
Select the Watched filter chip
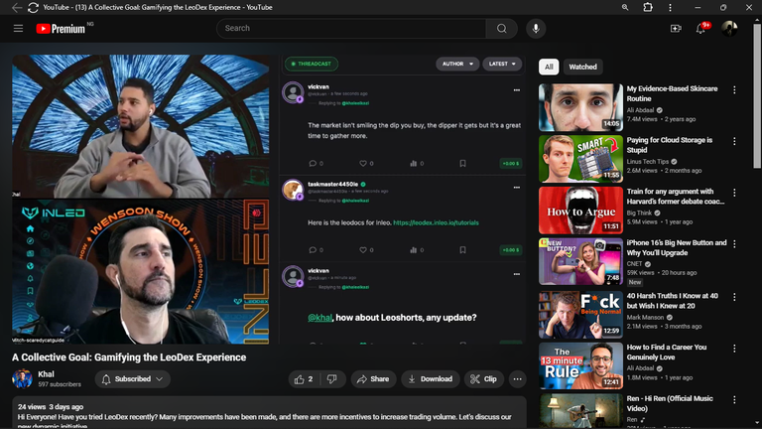click(x=582, y=67)
